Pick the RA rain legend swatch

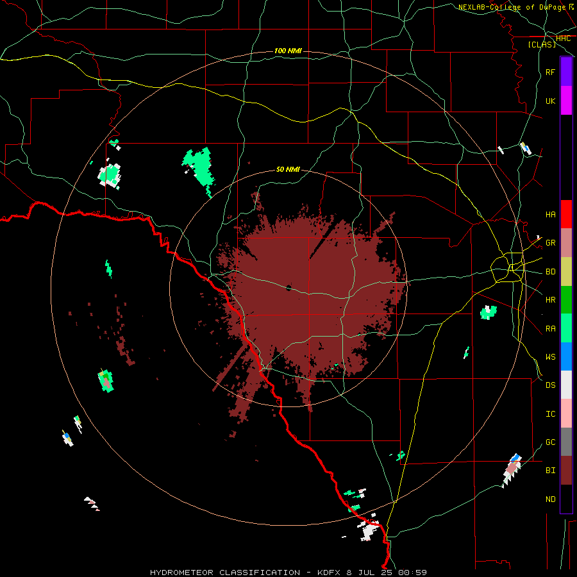(566, 328)
